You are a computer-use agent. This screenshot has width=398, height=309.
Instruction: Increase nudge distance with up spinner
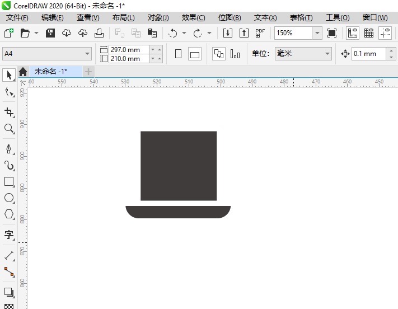(x=391, y=51)
